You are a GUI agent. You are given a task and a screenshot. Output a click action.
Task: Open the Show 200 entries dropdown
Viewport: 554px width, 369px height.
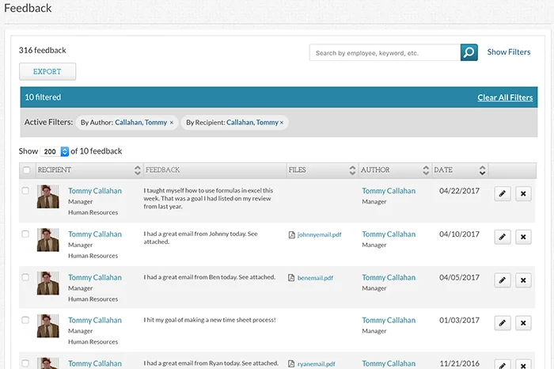(x=55, y=151)
